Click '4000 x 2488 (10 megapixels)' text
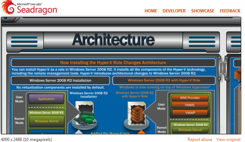 point(27,139)
